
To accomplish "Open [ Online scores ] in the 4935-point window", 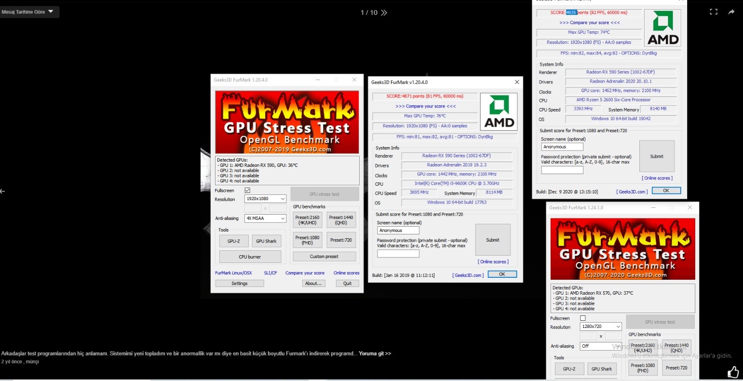I will click(657, 178).
